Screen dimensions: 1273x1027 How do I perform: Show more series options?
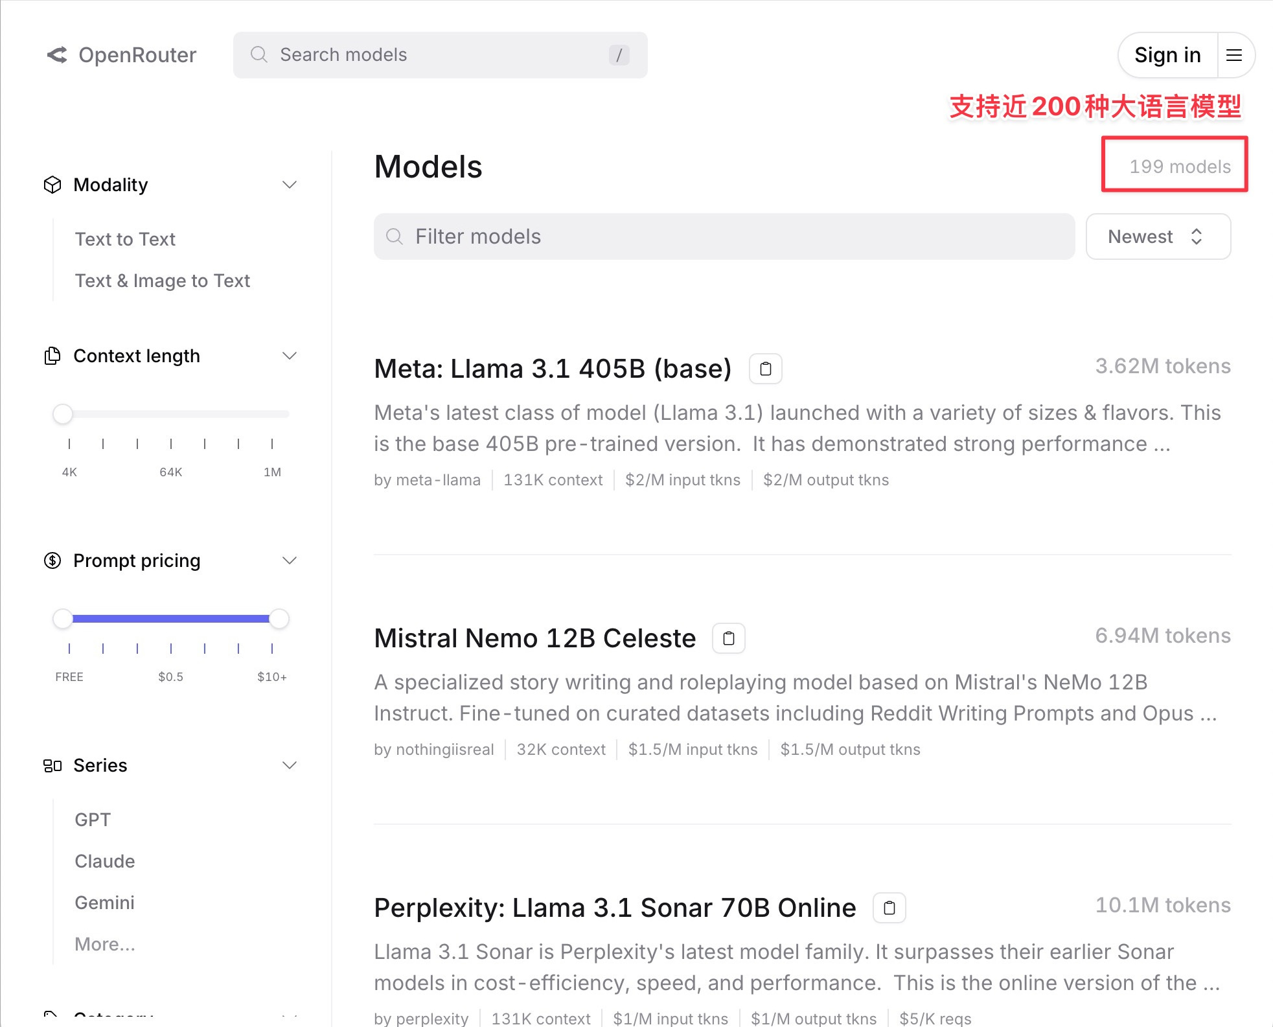tap(105, 944)
